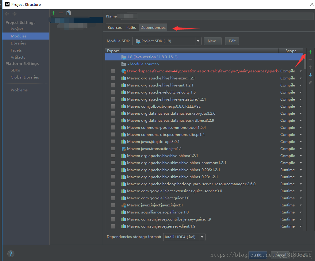Click the red remove module minus icon

tap(61, 13)
